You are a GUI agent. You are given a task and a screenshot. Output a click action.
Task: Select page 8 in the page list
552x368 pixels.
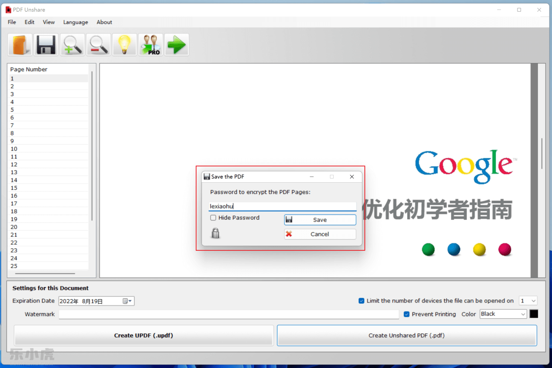pyautogui.click(x=49, y=133)
